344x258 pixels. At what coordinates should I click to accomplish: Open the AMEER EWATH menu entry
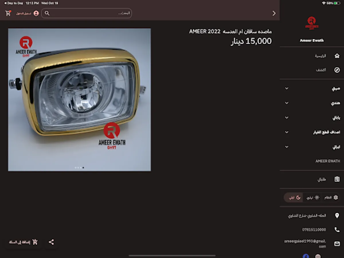point(328,161)
